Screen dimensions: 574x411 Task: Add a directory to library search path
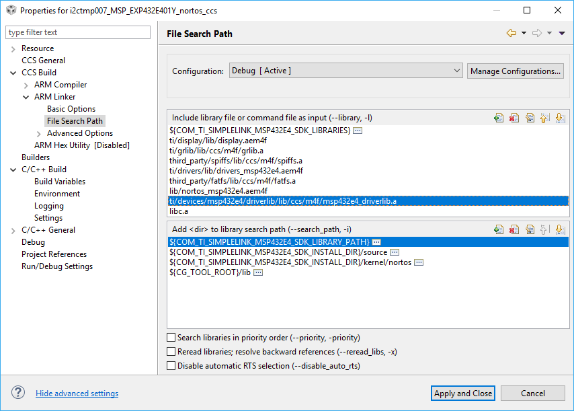[498, 229]
